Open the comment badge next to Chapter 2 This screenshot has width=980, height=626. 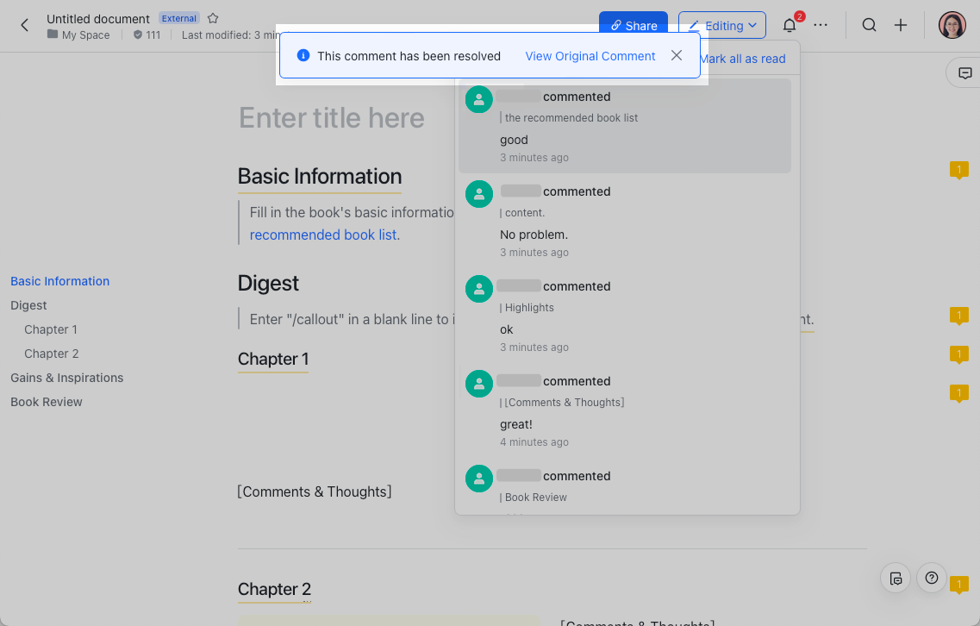point(959,584)
